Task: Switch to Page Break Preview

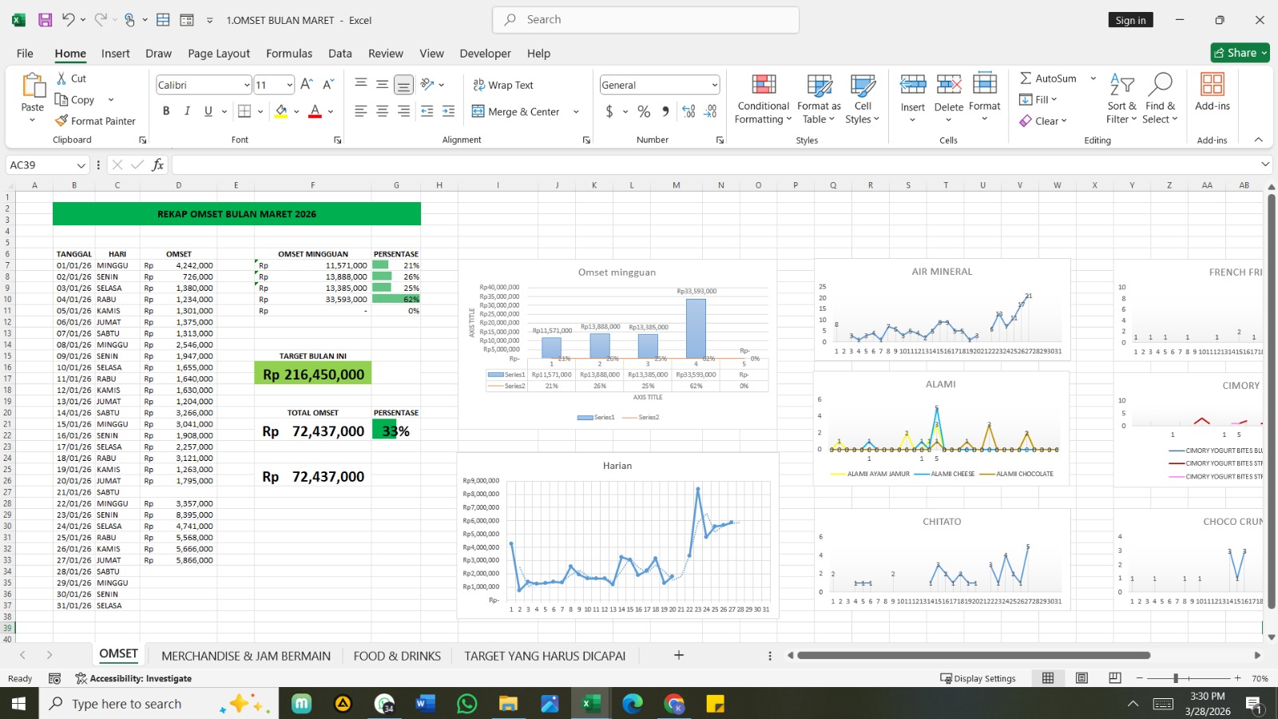Action: tap(1115, 678)
